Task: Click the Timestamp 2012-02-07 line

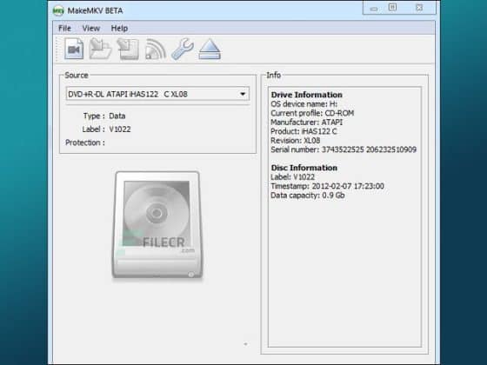Action: tap(327, 186)
